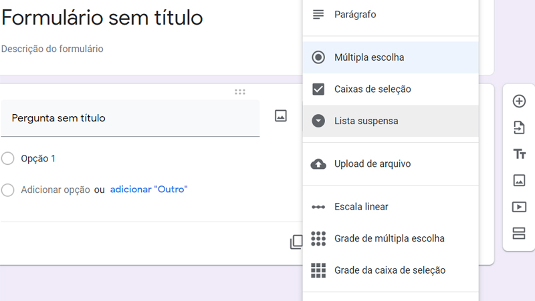
Task: Click the Grade de múltipla escolha dots icon
Action: point(318,239)
